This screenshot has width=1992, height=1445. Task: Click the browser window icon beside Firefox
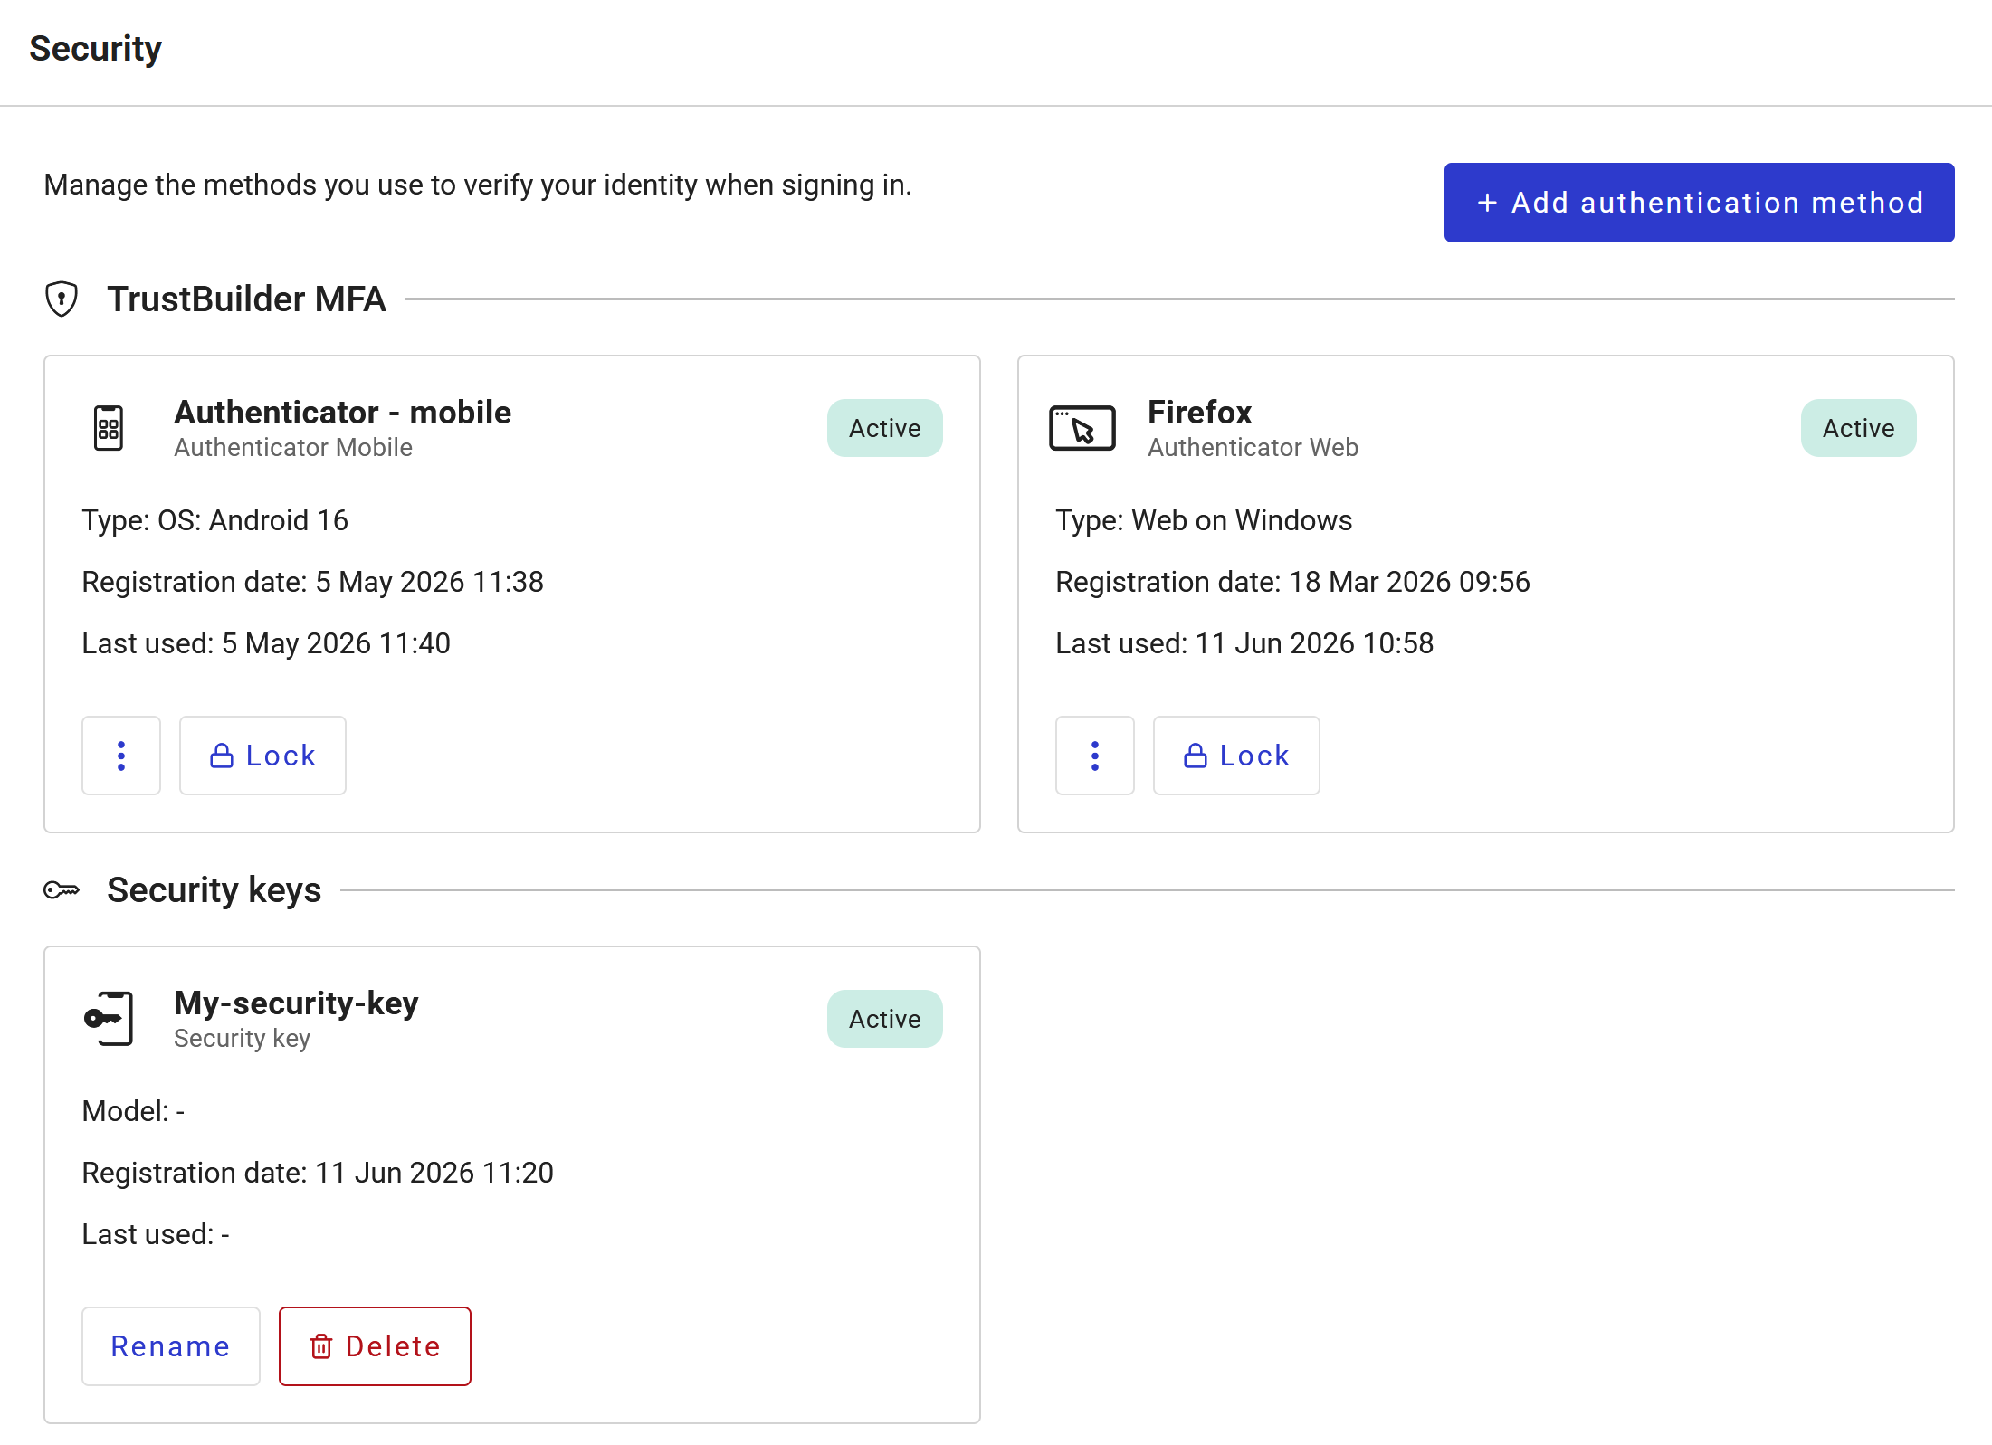[1082, 428]
